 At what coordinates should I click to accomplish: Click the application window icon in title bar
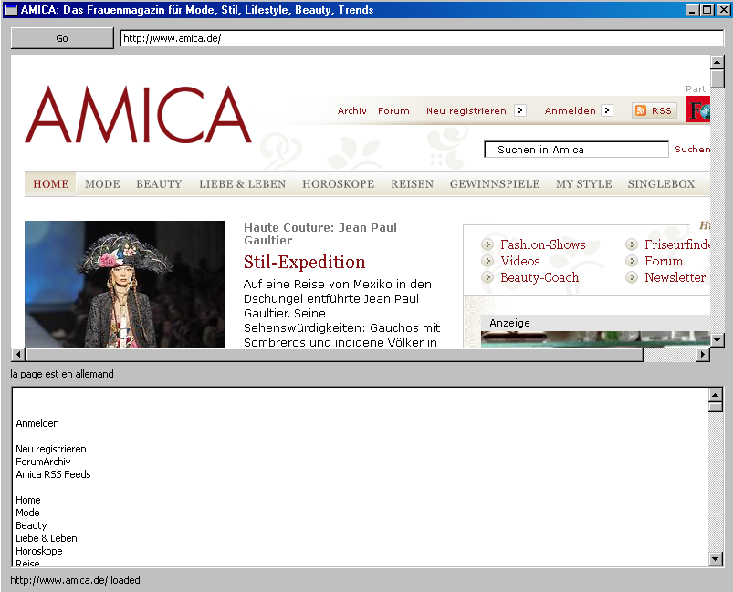point(11,9)
